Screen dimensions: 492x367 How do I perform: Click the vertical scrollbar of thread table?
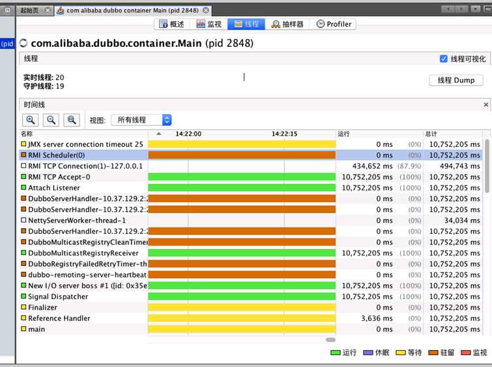pyautogui.click(x=487, y=166)
